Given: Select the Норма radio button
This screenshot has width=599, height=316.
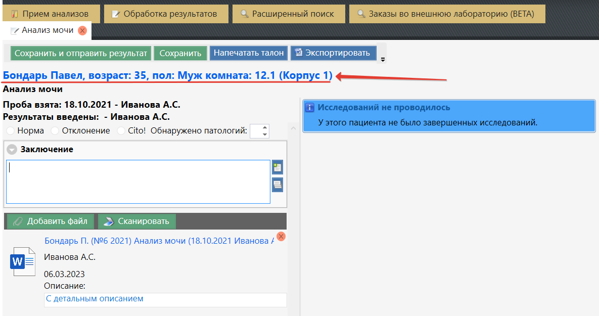Looking at the screenshot, I should 11,131.
